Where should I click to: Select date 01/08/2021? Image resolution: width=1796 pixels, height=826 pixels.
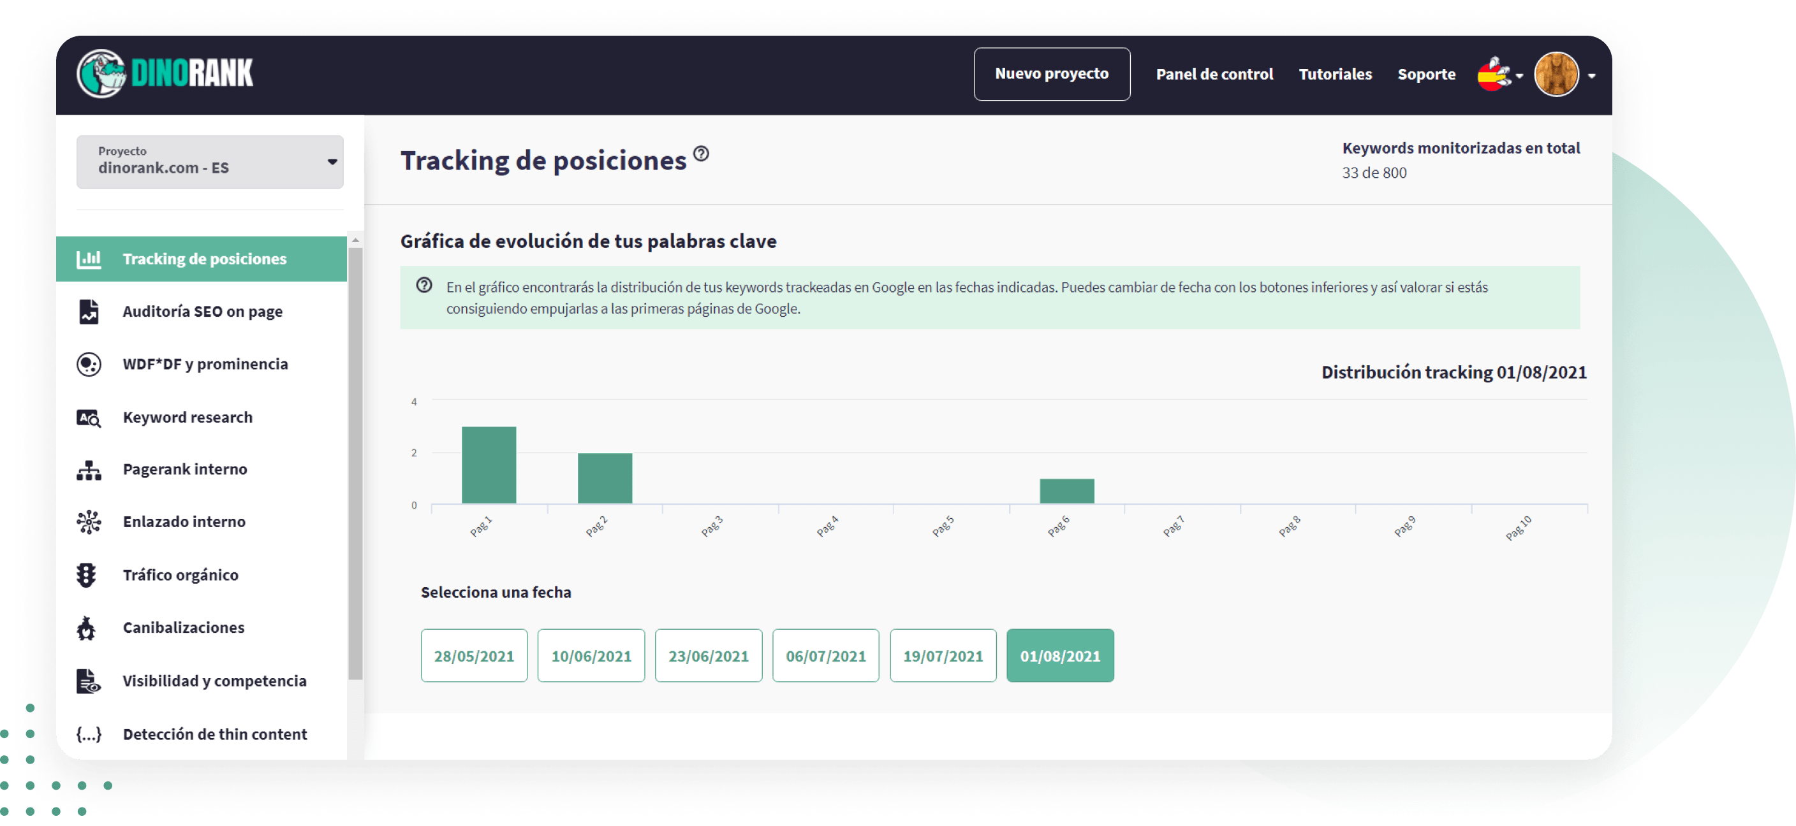[1060, 655]
